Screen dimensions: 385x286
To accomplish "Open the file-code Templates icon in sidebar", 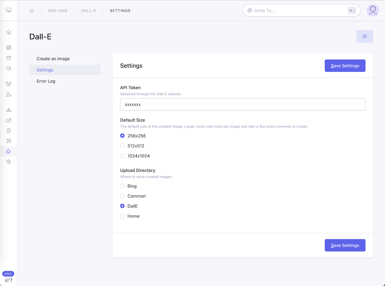I will pos(9,130).
